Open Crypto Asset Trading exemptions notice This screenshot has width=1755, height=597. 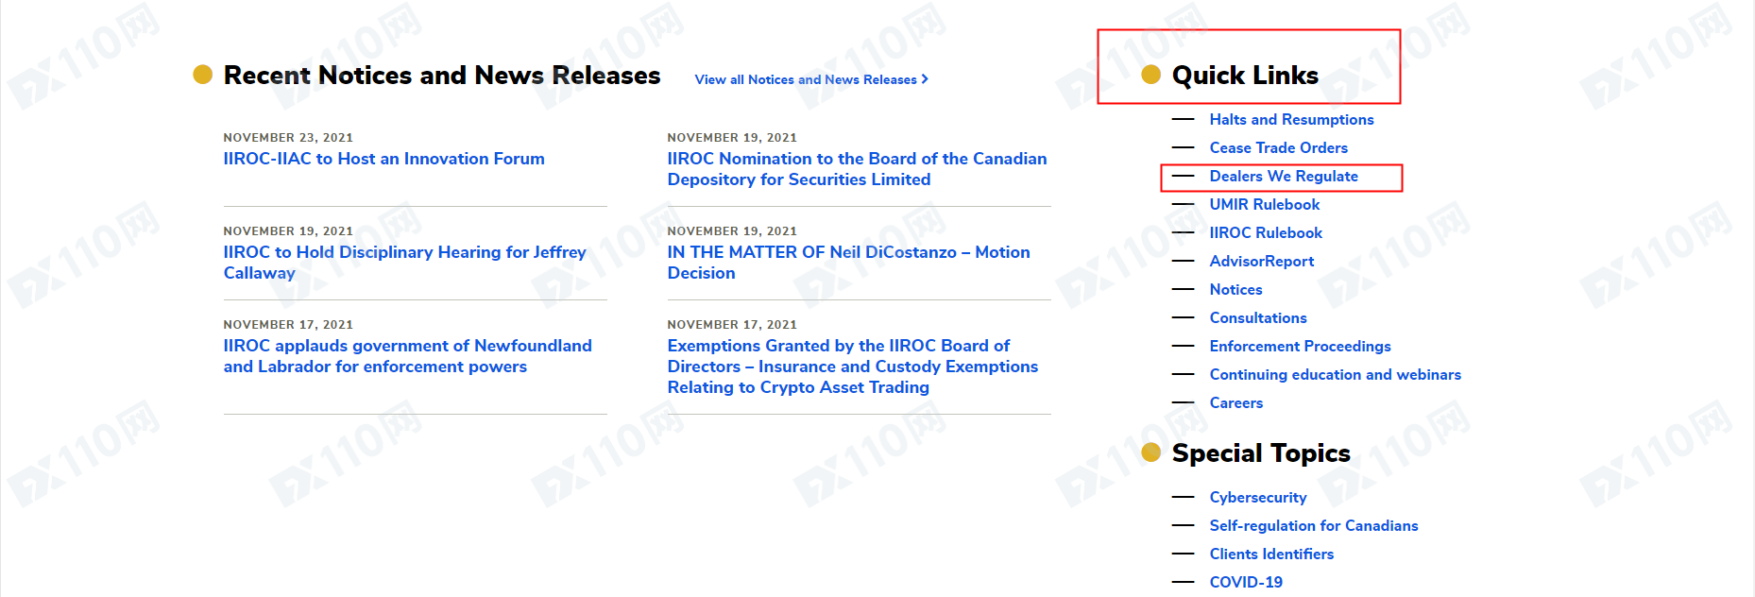[x=852, y=367]
